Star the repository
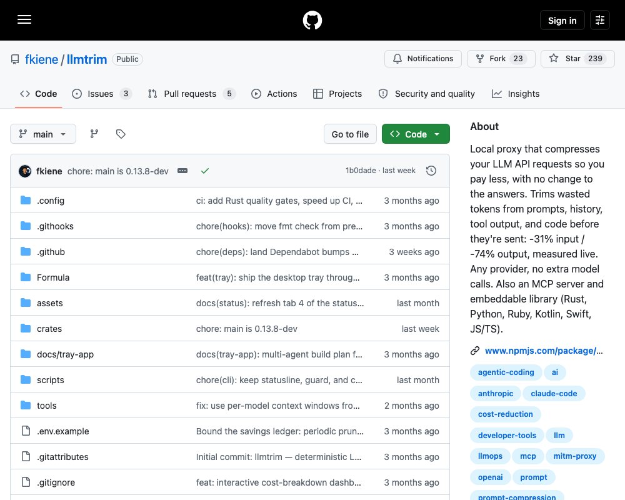 (x=577, y=59)
